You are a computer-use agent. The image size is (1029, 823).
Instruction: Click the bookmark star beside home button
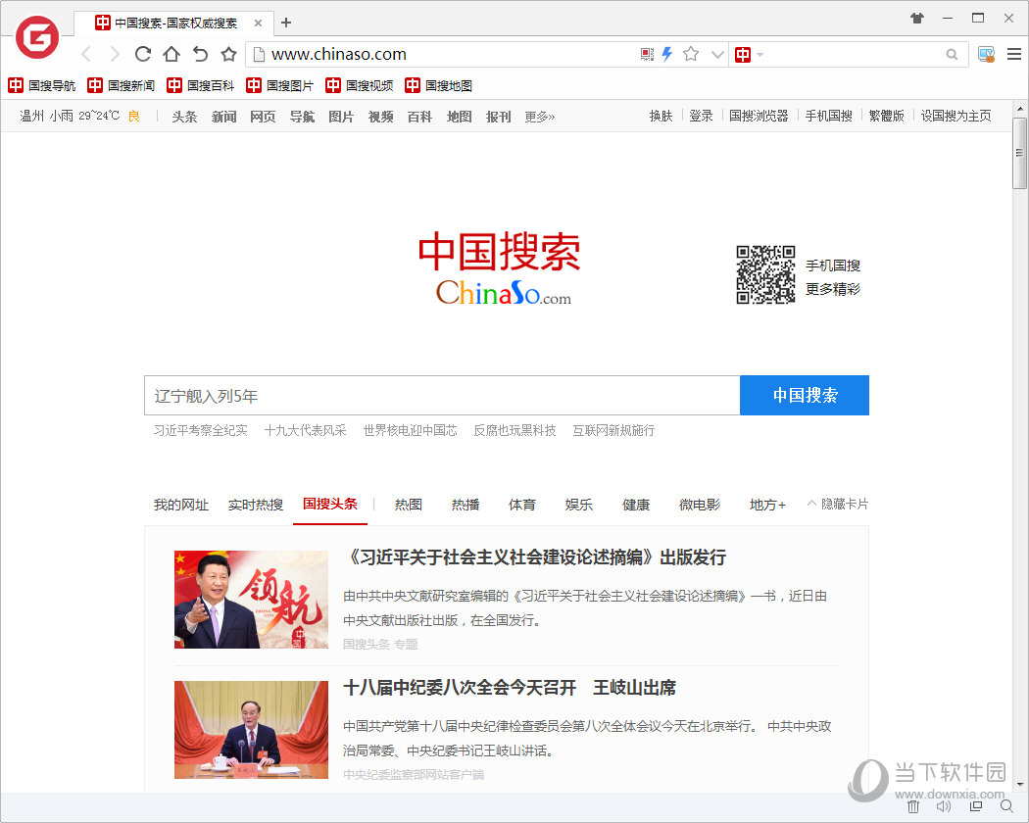pyautogui.click(x=228, y=54)
